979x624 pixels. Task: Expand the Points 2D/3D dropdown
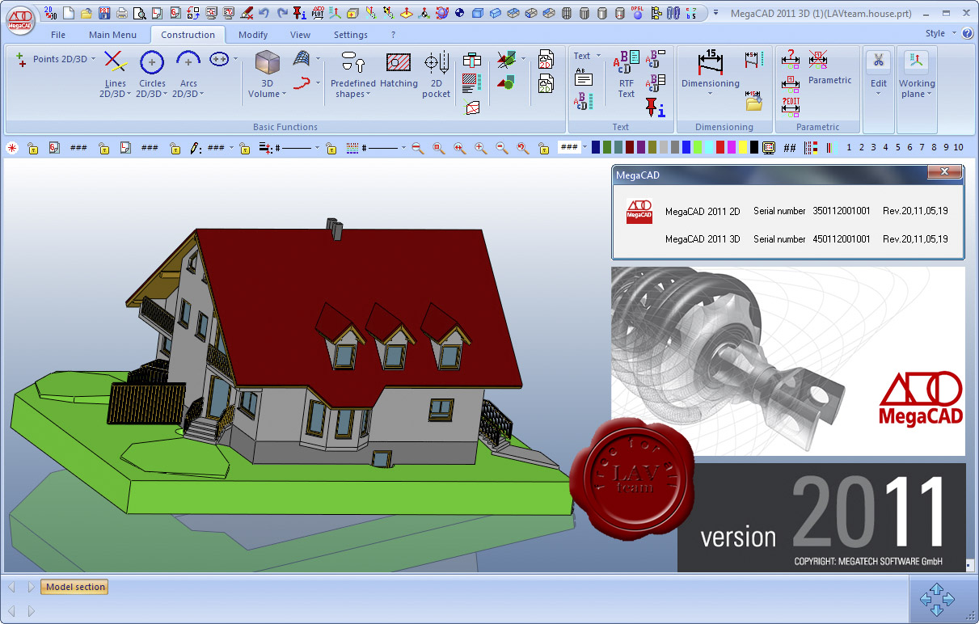tap(94, 59)
